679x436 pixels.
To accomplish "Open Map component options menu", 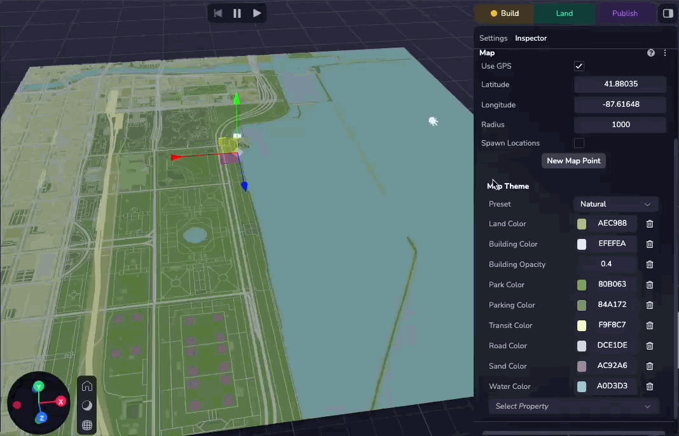I will click(x=665, y=53).
